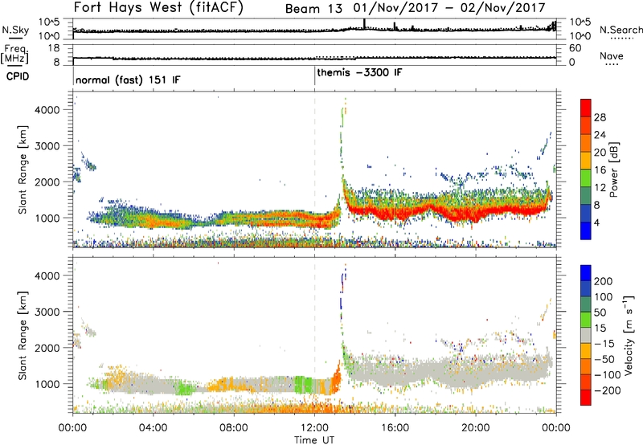Click the 'N.Search' legend label
The image size is (643, 445).
[620, 30]
